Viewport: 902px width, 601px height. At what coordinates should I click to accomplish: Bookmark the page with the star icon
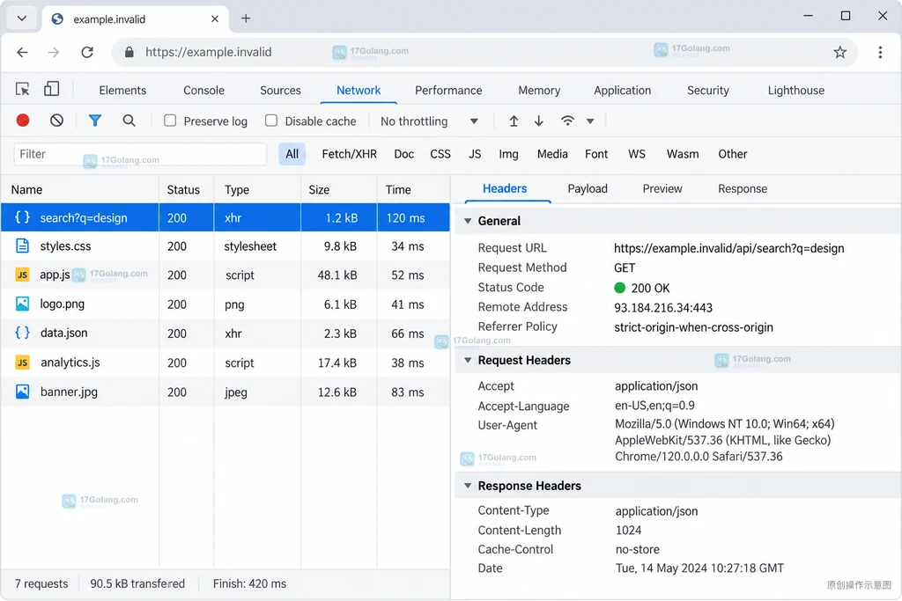click(x=839, y=52)
